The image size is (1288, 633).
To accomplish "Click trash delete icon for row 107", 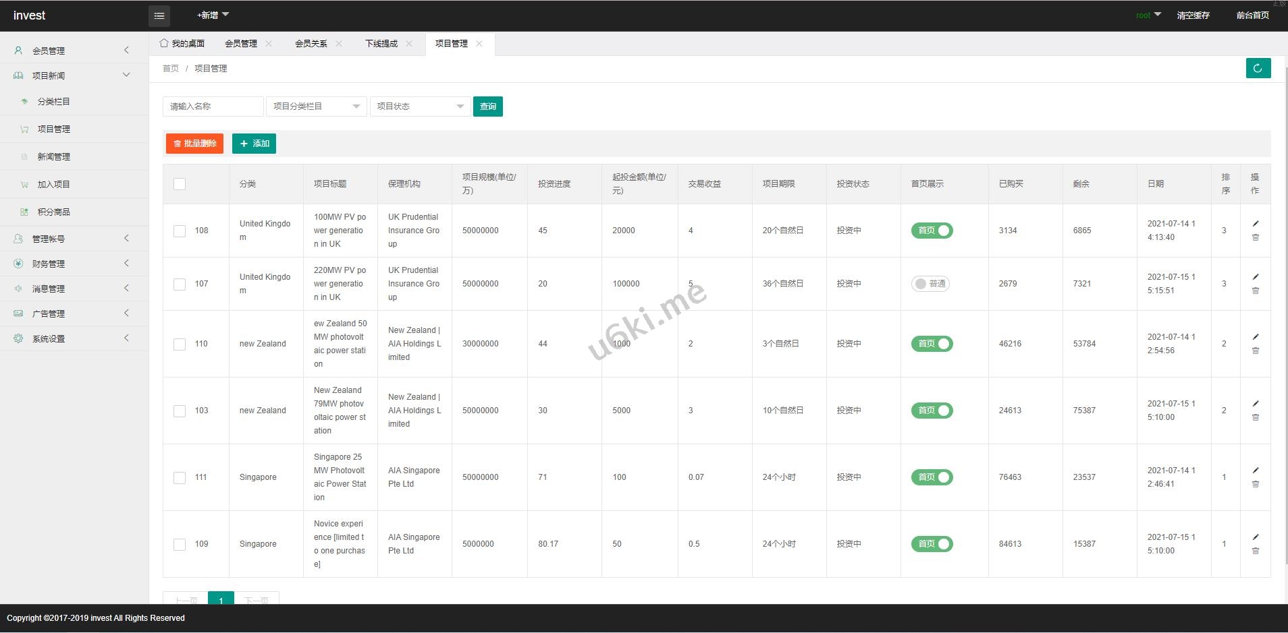I will click(1256, 291).
